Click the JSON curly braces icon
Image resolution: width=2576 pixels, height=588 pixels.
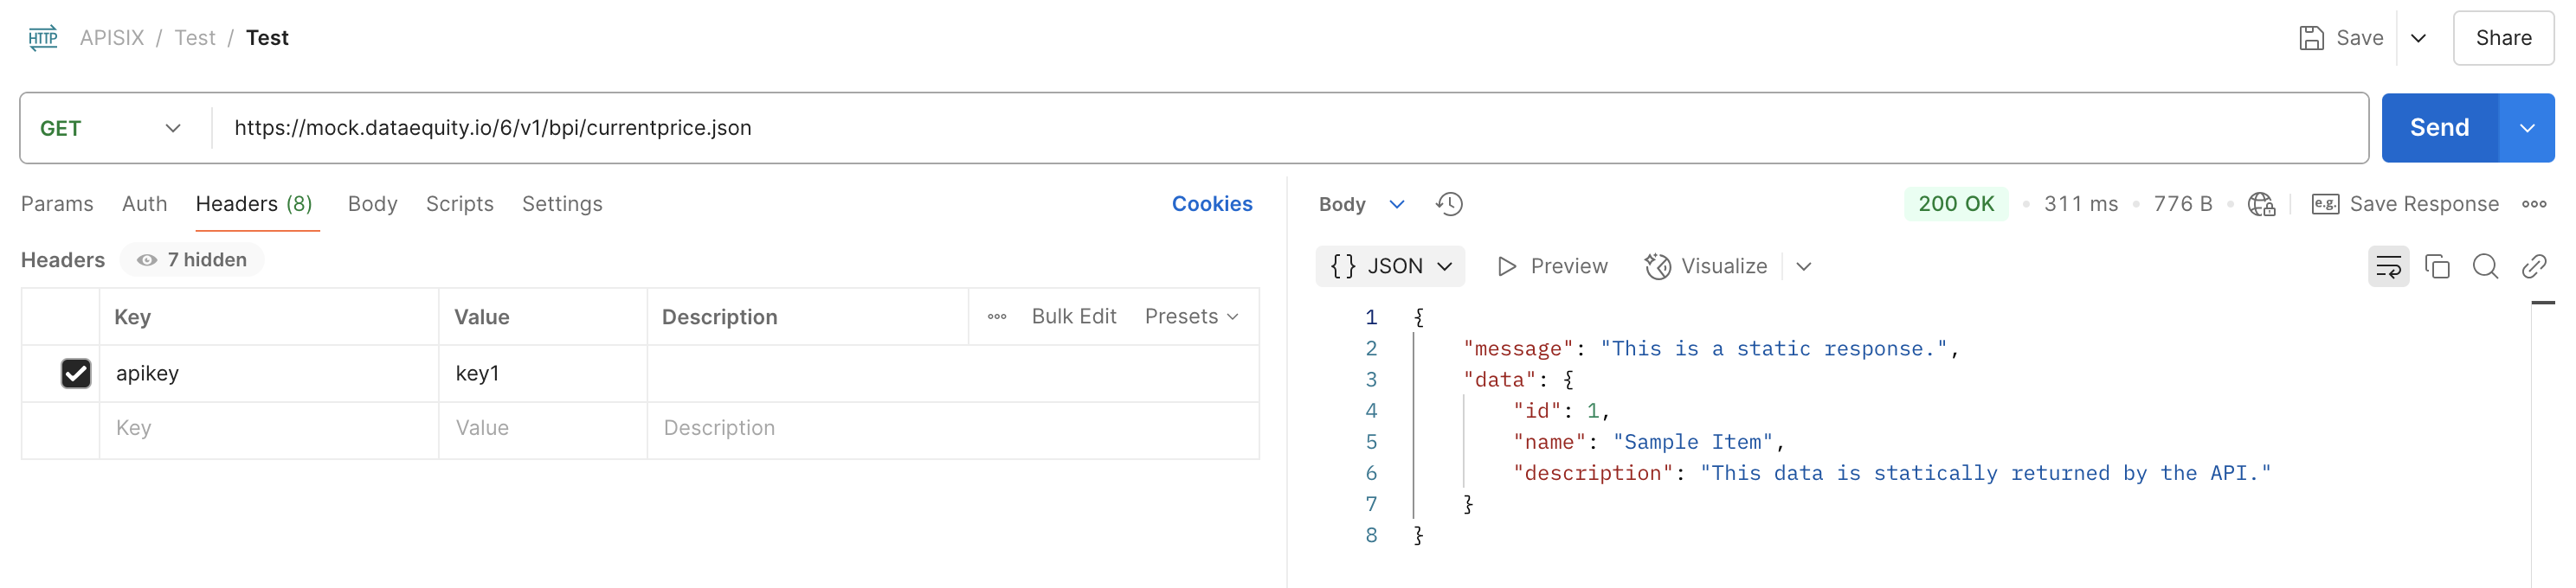click(1343, 266)
